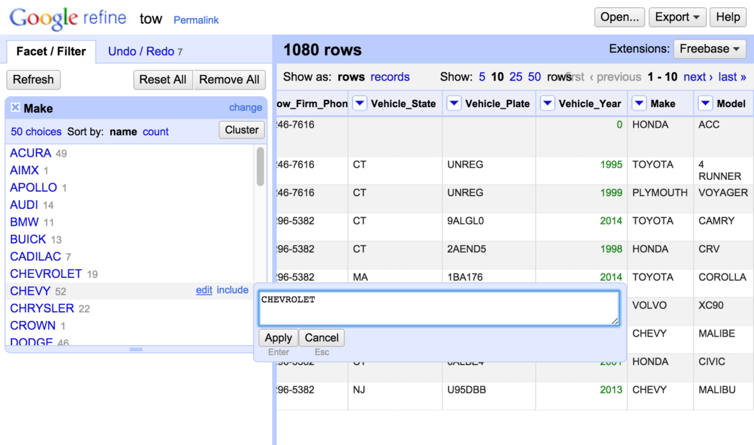
Task: Sort facet choices by count
Action: click(x=156, y=132)
